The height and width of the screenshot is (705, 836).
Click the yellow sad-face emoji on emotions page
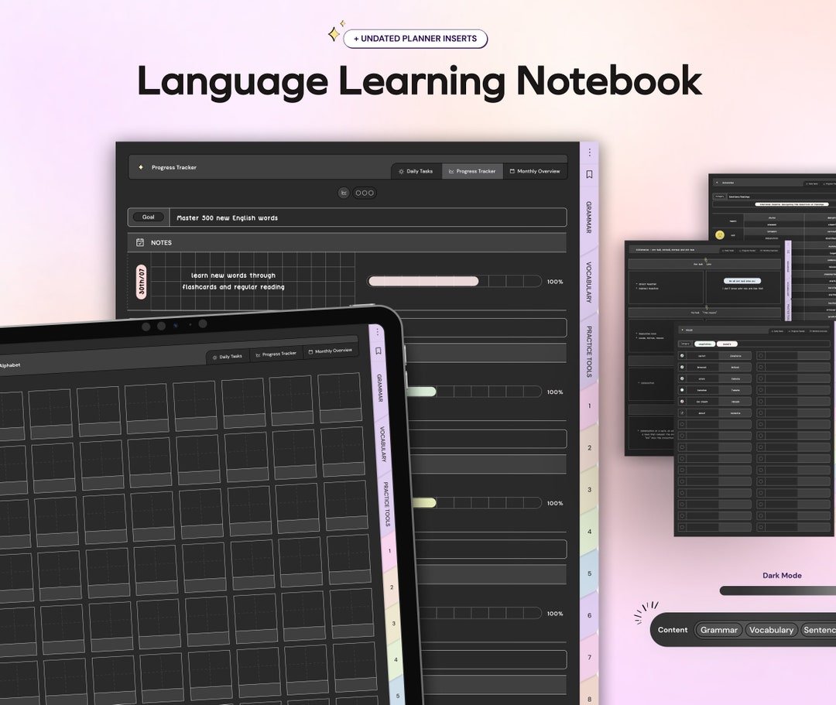pyautogui.click(x=720, y=234)
